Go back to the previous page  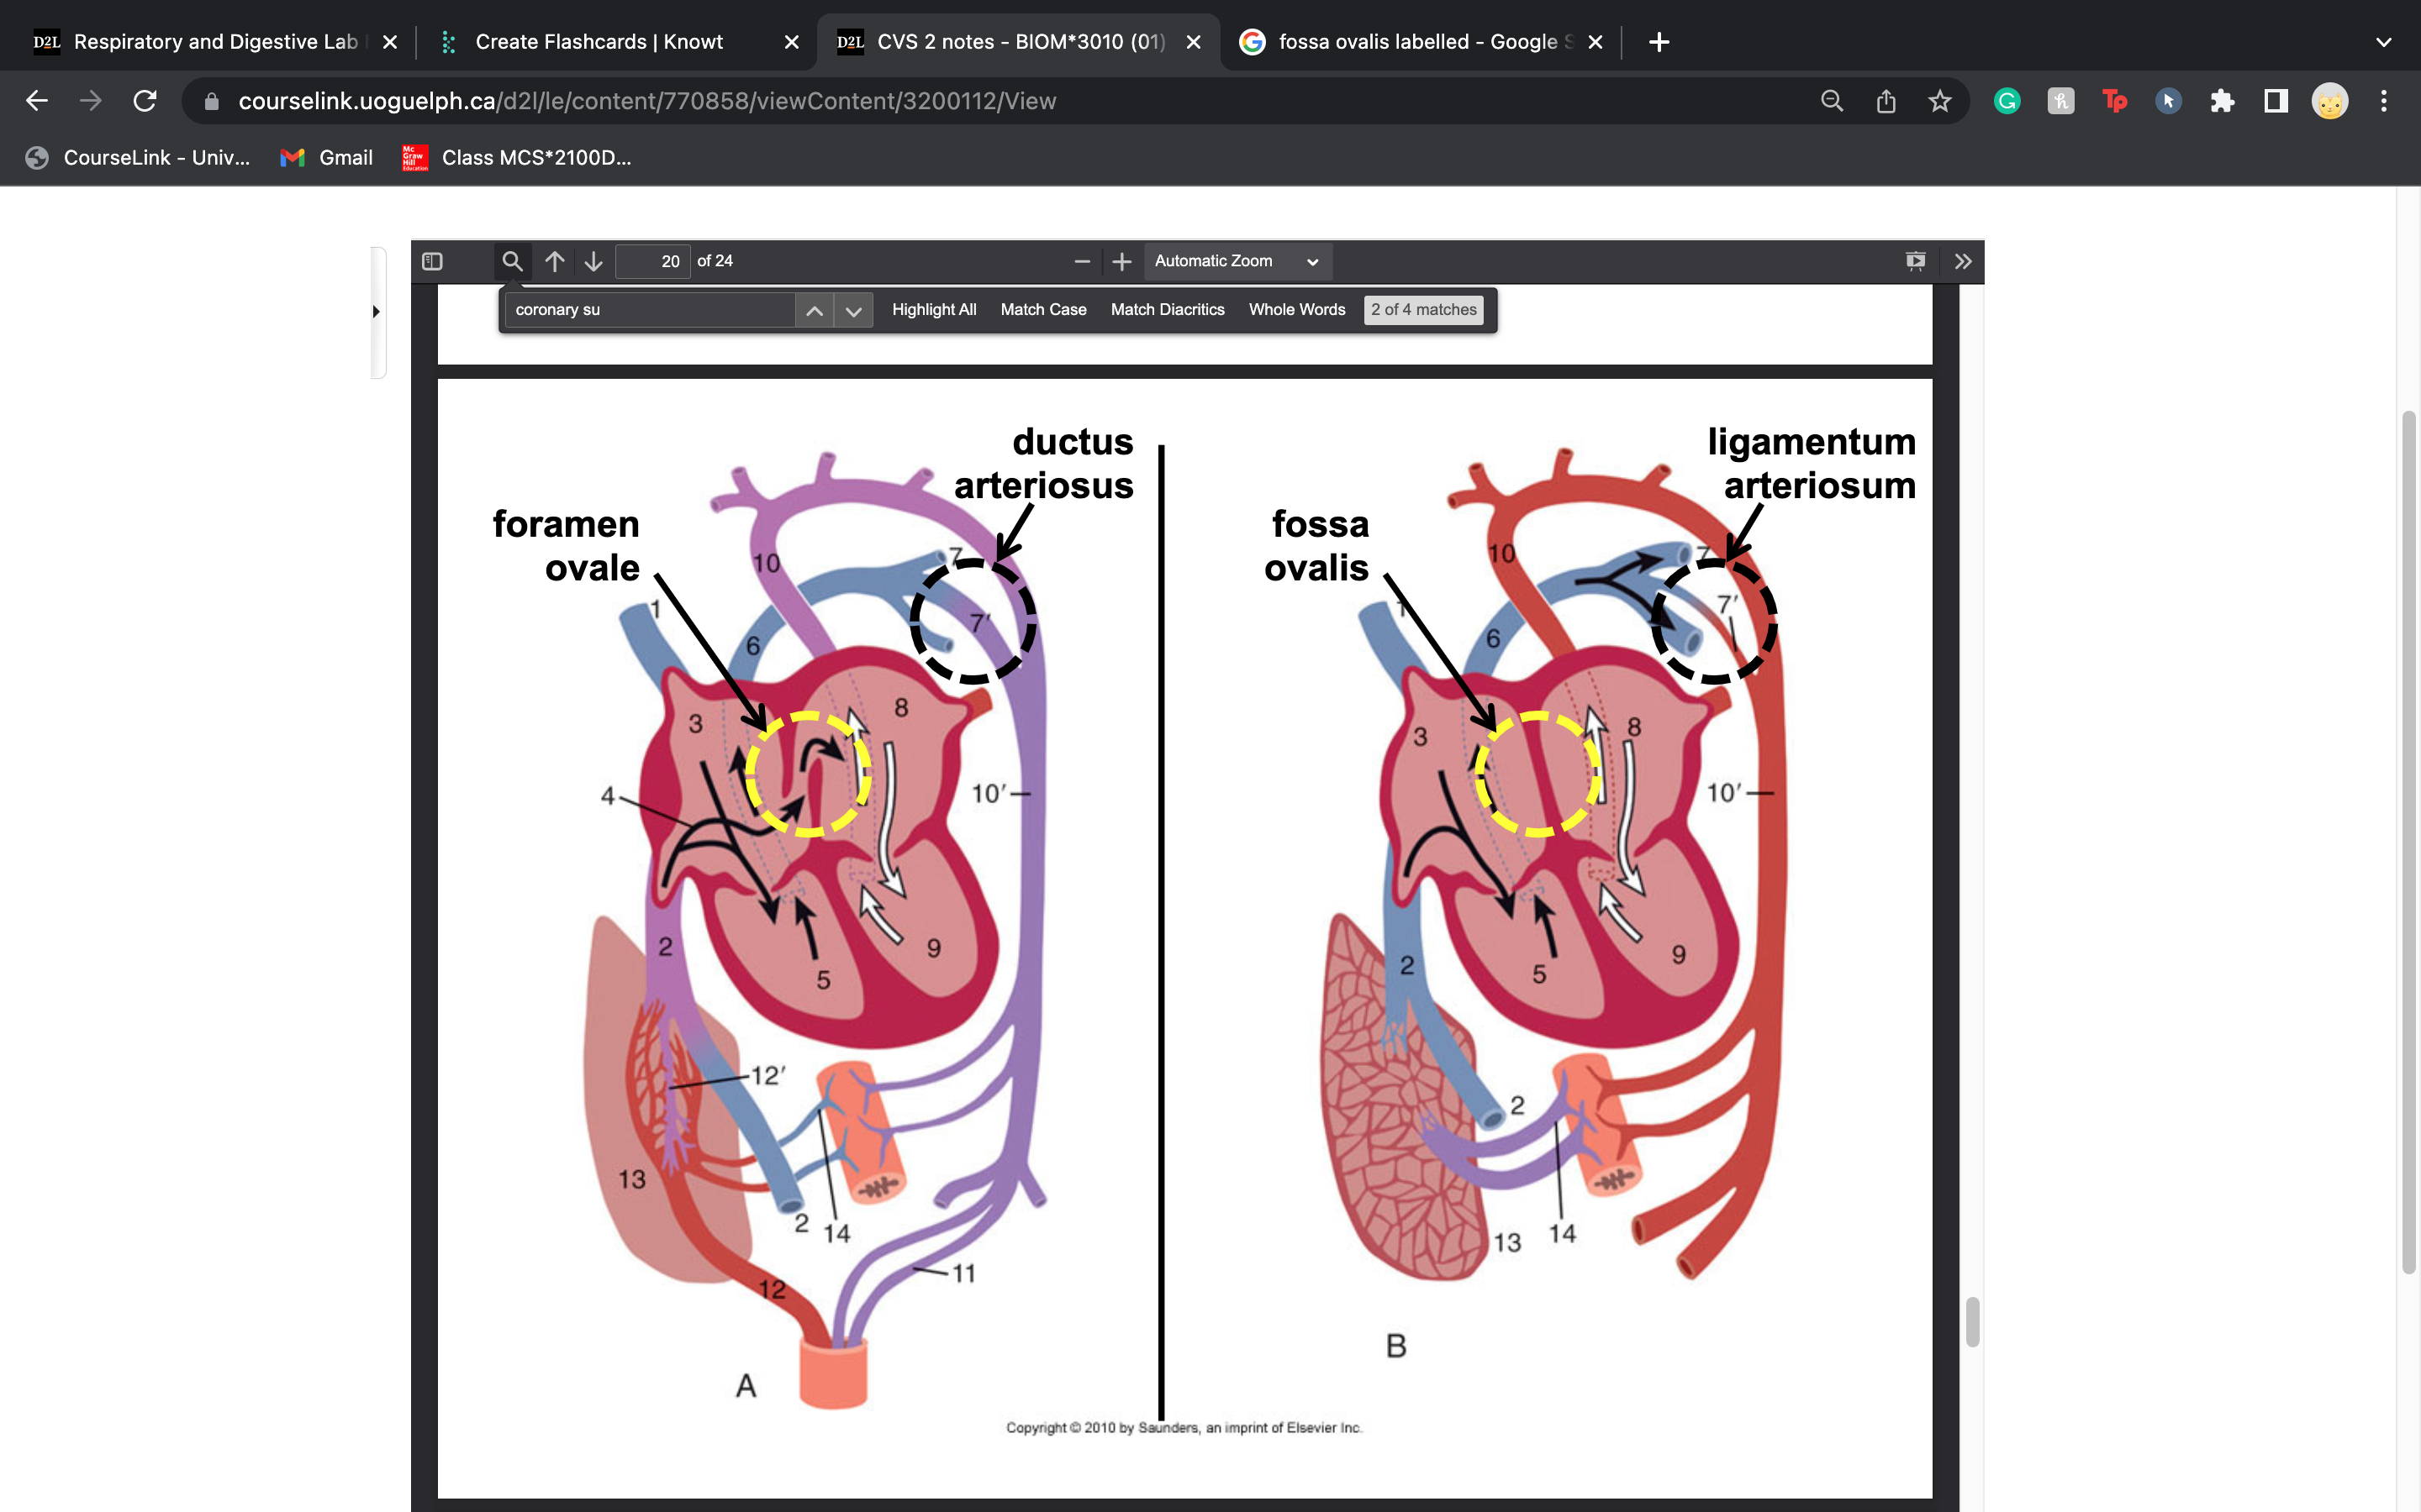click(x=37, y=101)
